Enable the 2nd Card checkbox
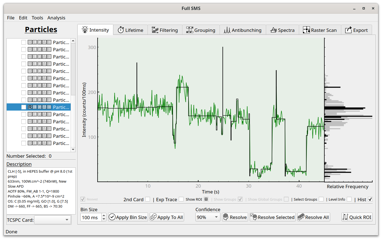Viewport: 382px width, 240px height. [148, 199]
